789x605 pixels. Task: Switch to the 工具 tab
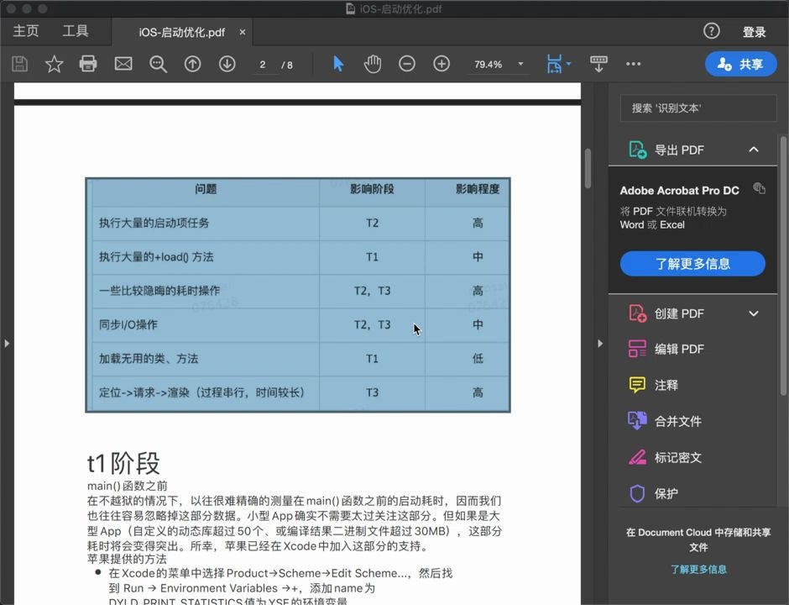coord(77,31)
